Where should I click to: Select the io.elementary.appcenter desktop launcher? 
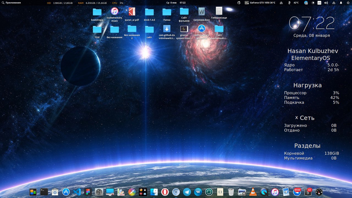[x=202, y=32]
